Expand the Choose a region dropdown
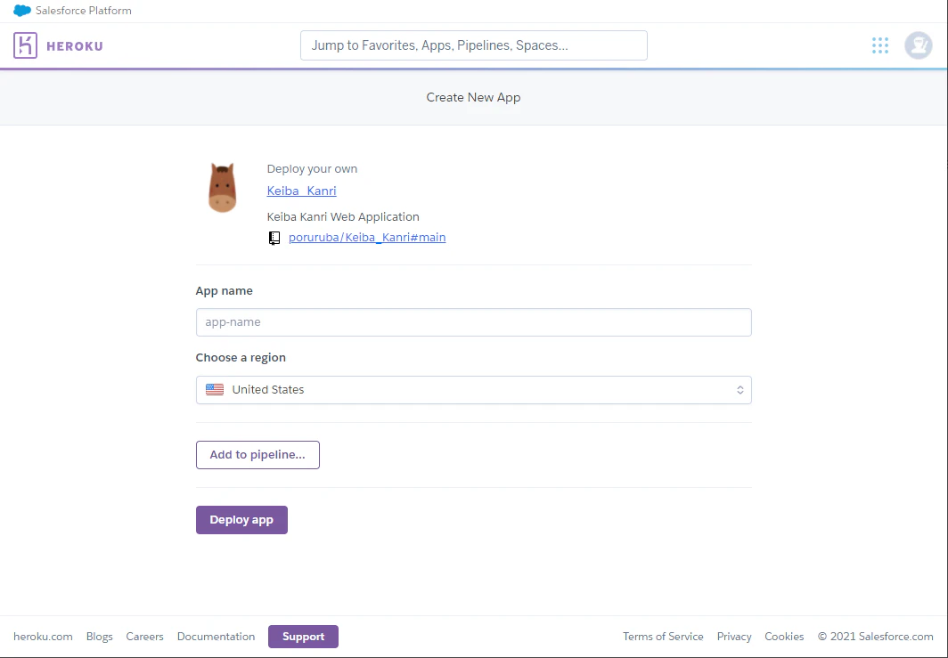This screenshot has width=948, height=658. (x=474, y=390)
